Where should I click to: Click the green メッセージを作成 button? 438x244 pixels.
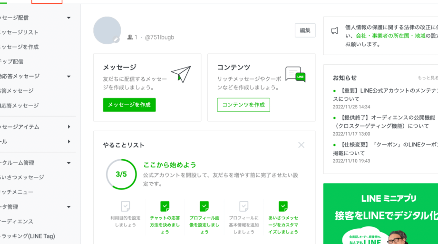129,105
